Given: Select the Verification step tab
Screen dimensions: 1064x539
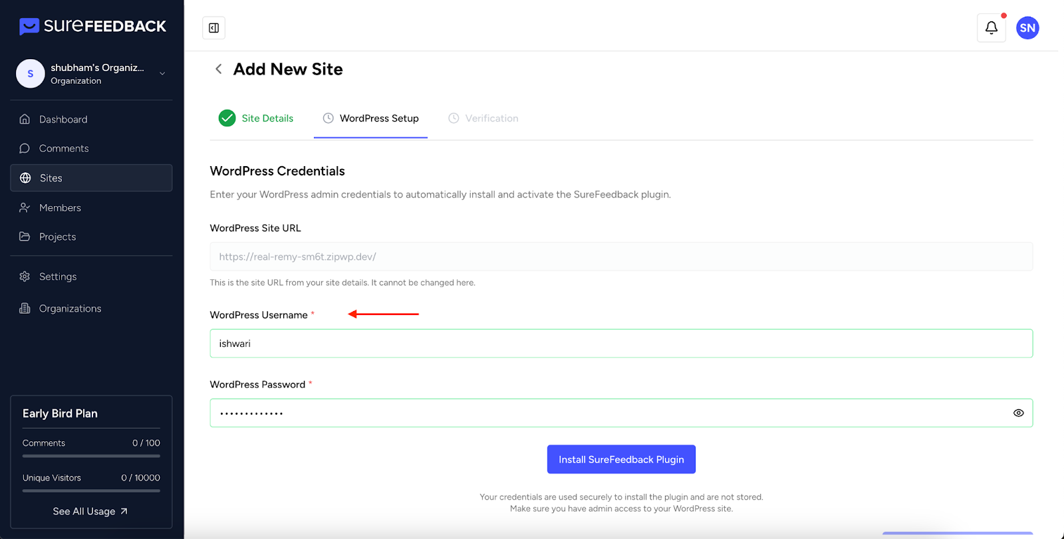Looking at the screenshot, I should [x=483, y=118].
